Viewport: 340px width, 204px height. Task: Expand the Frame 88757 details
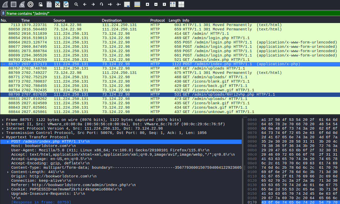pyautogui.click(x=3, y=120)
